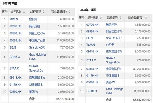This screenshot has height=103, width=153.
Task: Open 台积电 link in left table
Action: click(x=33, y=19)
